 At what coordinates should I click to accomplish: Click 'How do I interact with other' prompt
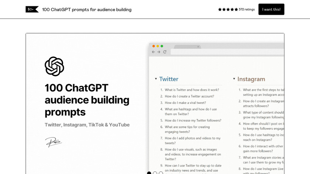[263, 149]
